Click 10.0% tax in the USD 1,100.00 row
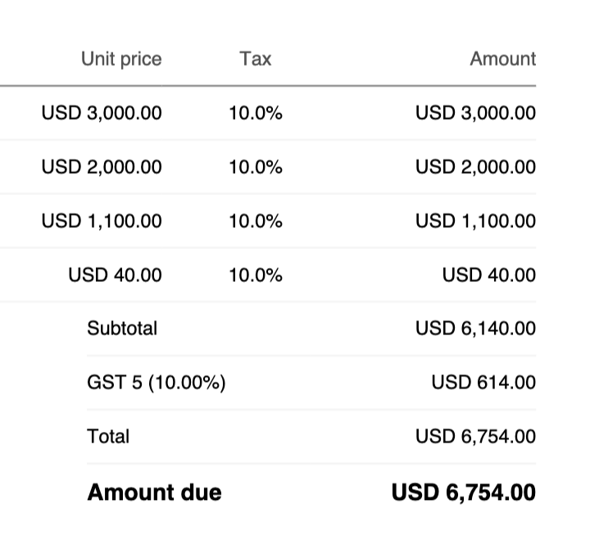Image resolution: width=590 pixels, height=536 pixels. [x=255, y=221]
